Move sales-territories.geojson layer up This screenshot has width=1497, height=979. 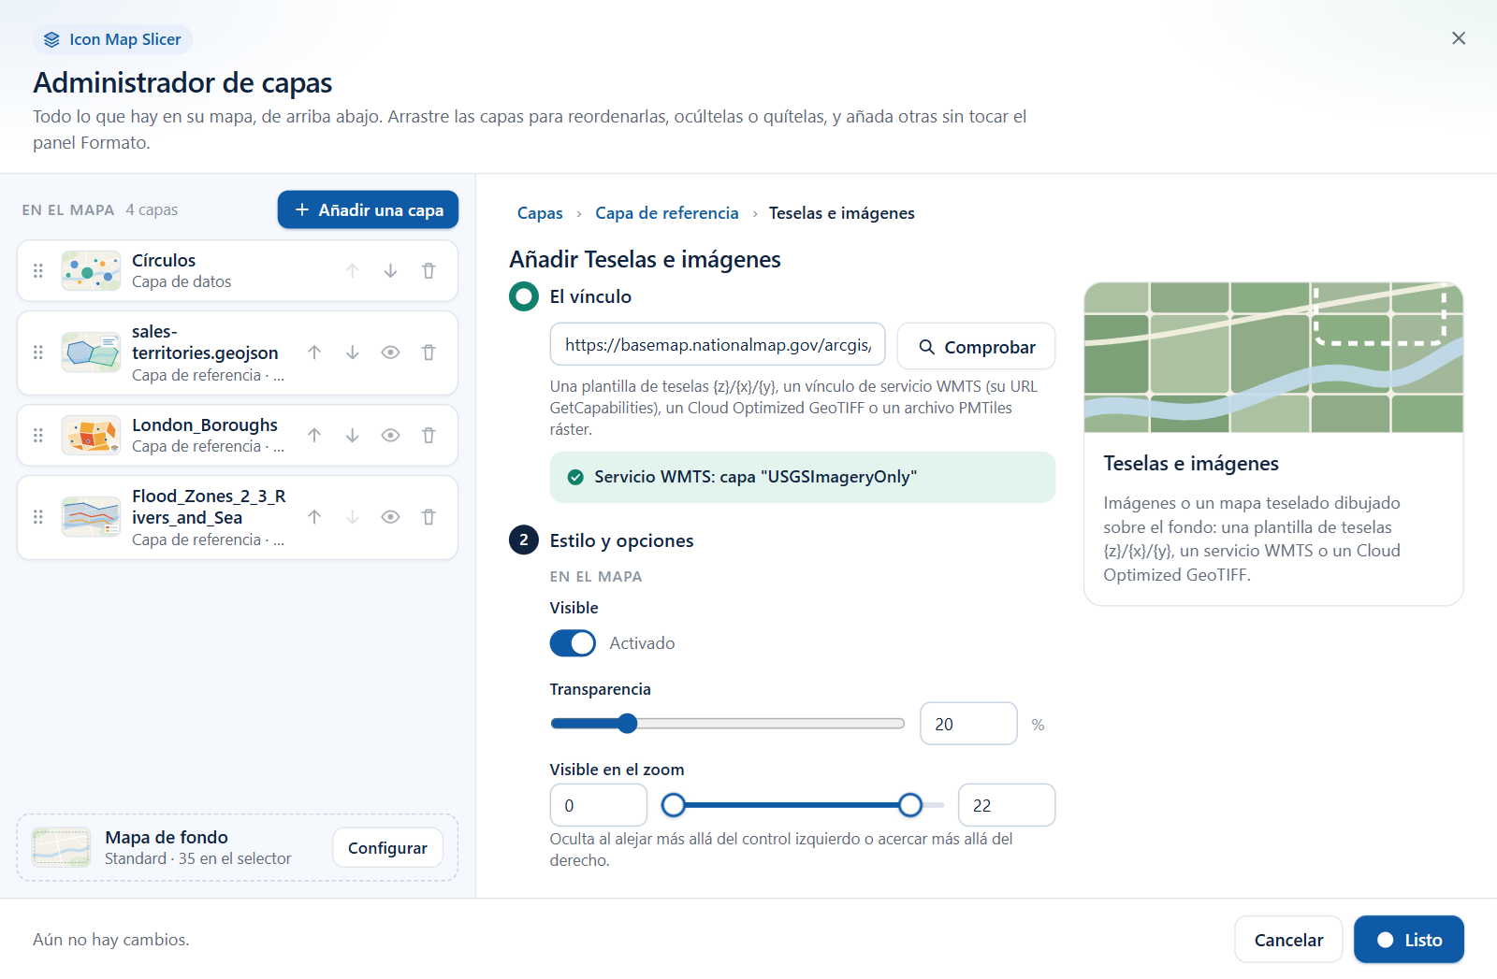[314, 353]
